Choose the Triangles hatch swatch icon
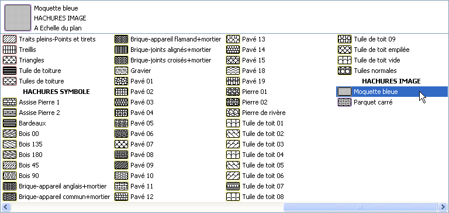 click(x=9, y=60)
